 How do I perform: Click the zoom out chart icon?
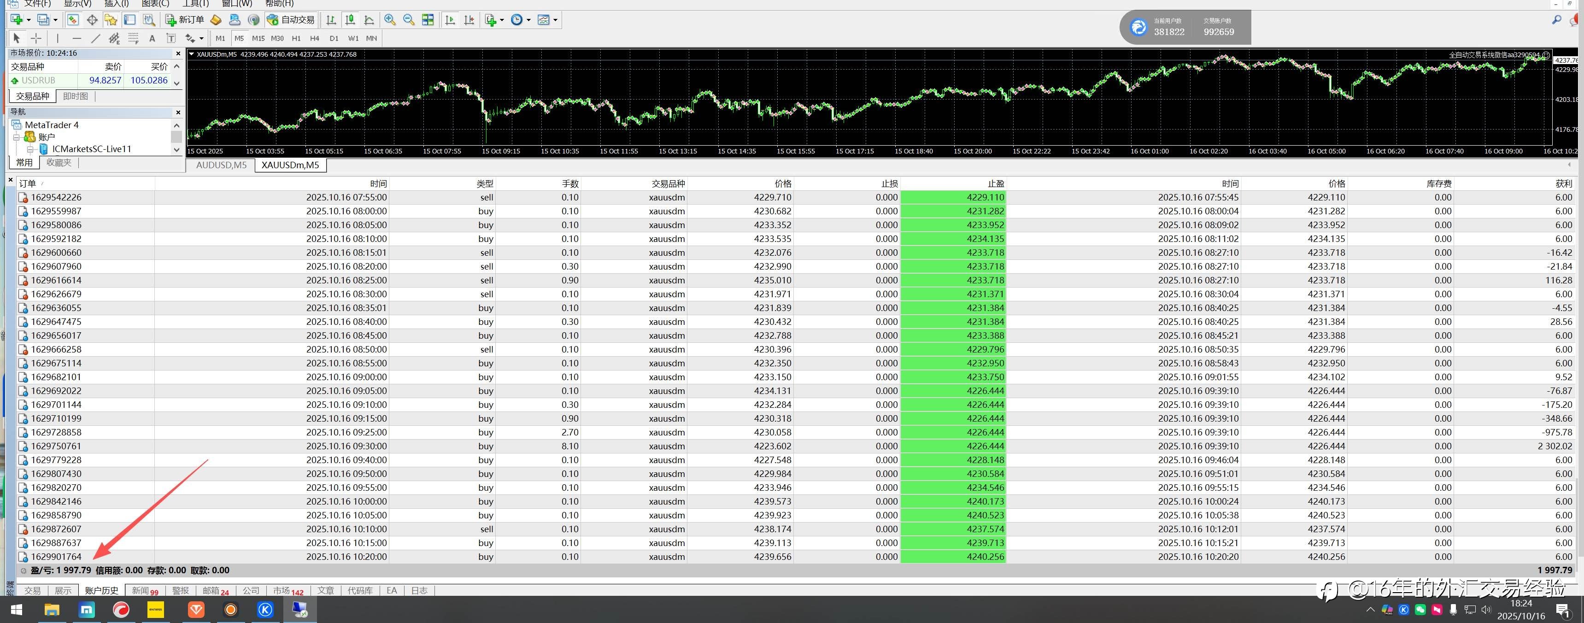click(x=409, y=20)
